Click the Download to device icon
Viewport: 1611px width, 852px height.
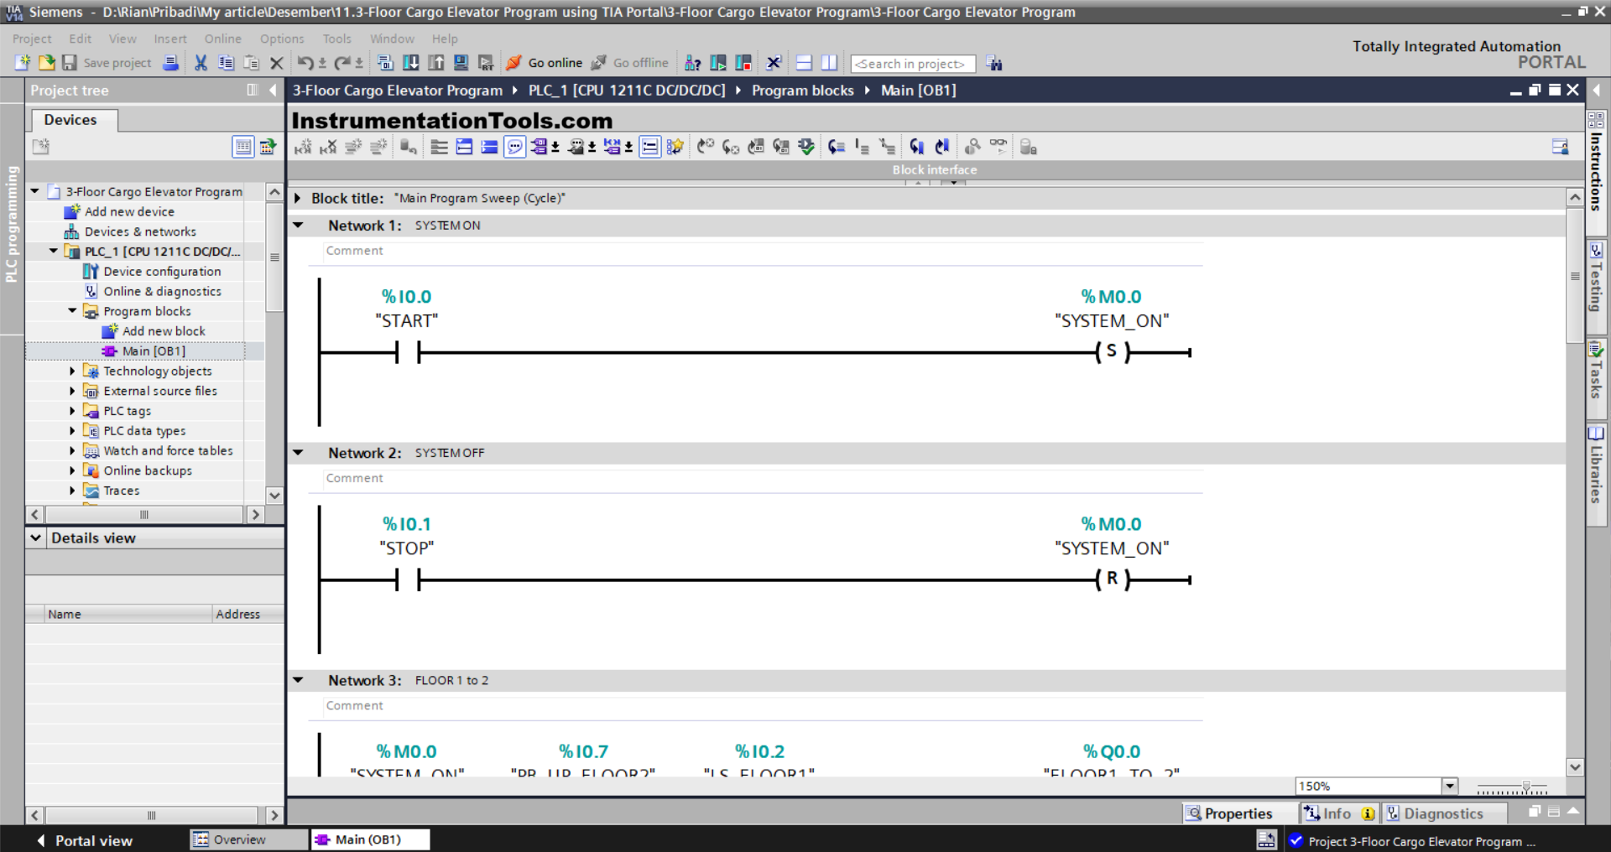coord(411,63)
